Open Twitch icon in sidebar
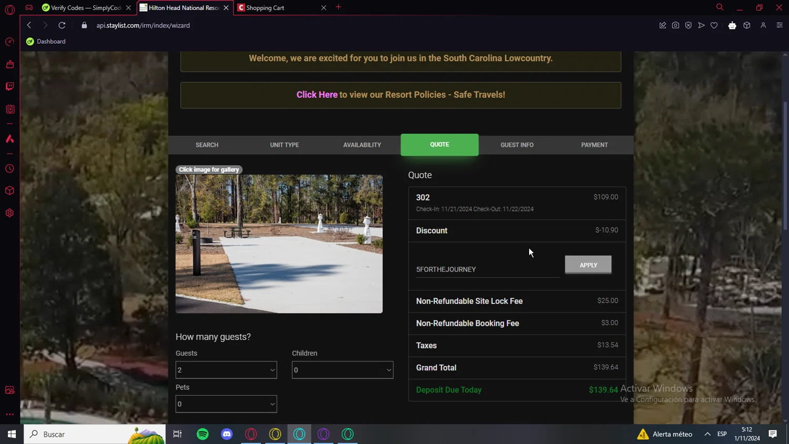The width and height of the screenshot is (789, 444). 9,87
